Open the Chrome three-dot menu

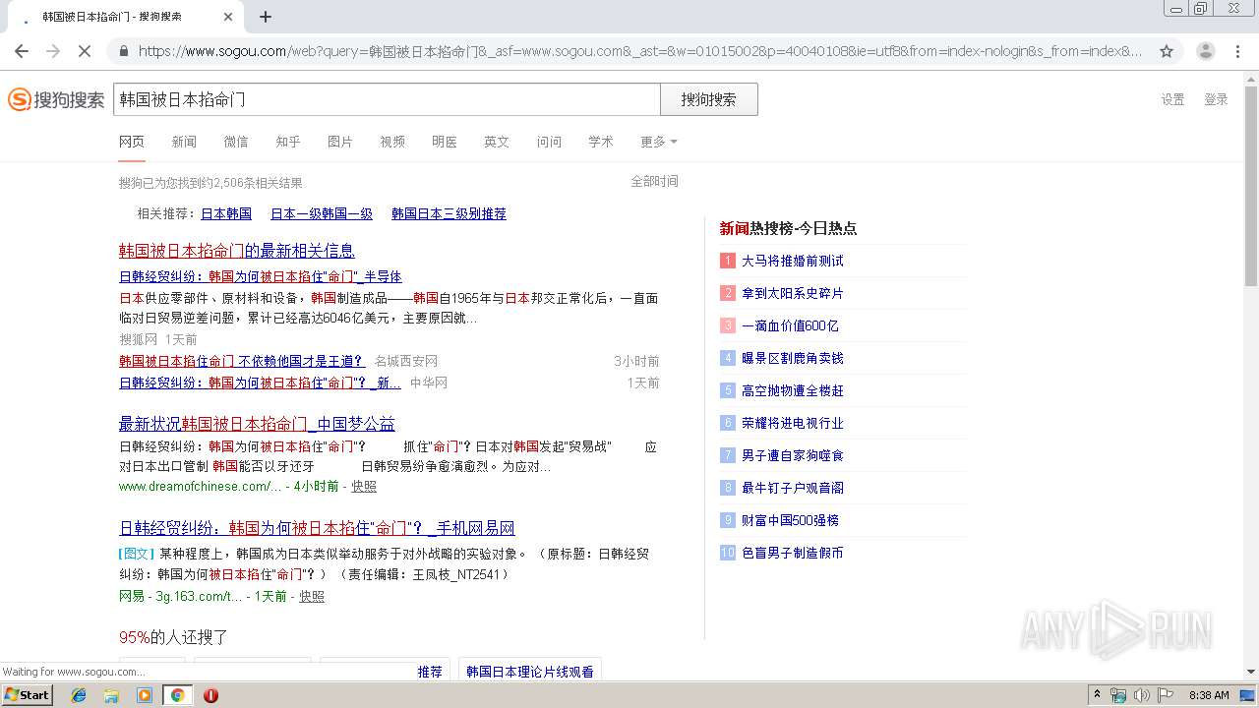[x=1237, y=51]
